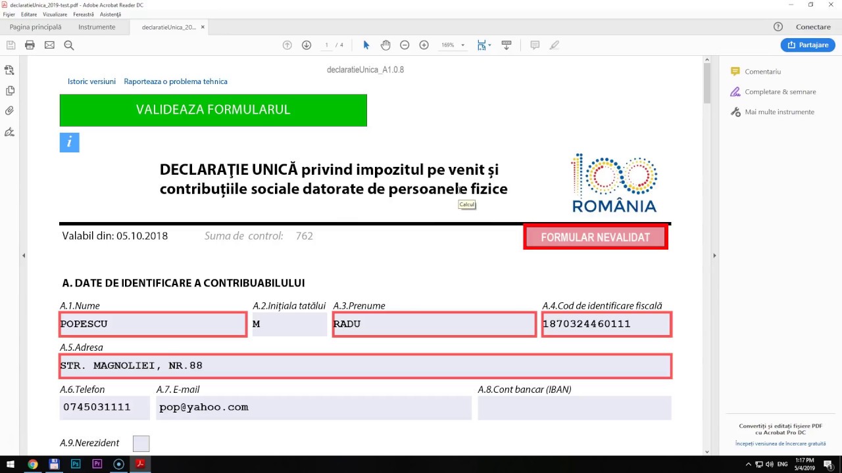The height and width of the screenshot is (473, 842).
Task: Click the Windows Start button
Action: 11,464
